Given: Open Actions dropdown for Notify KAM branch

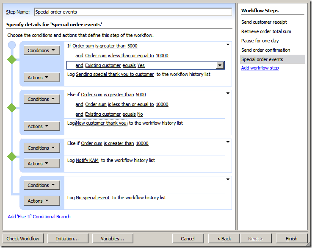Looking at the screenshot, I should pos(41,164).
